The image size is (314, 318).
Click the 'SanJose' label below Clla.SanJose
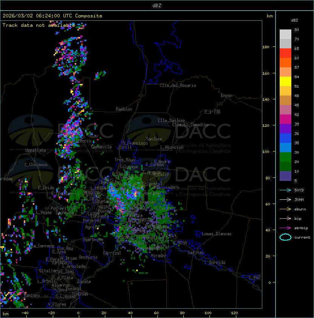point(154,139)
